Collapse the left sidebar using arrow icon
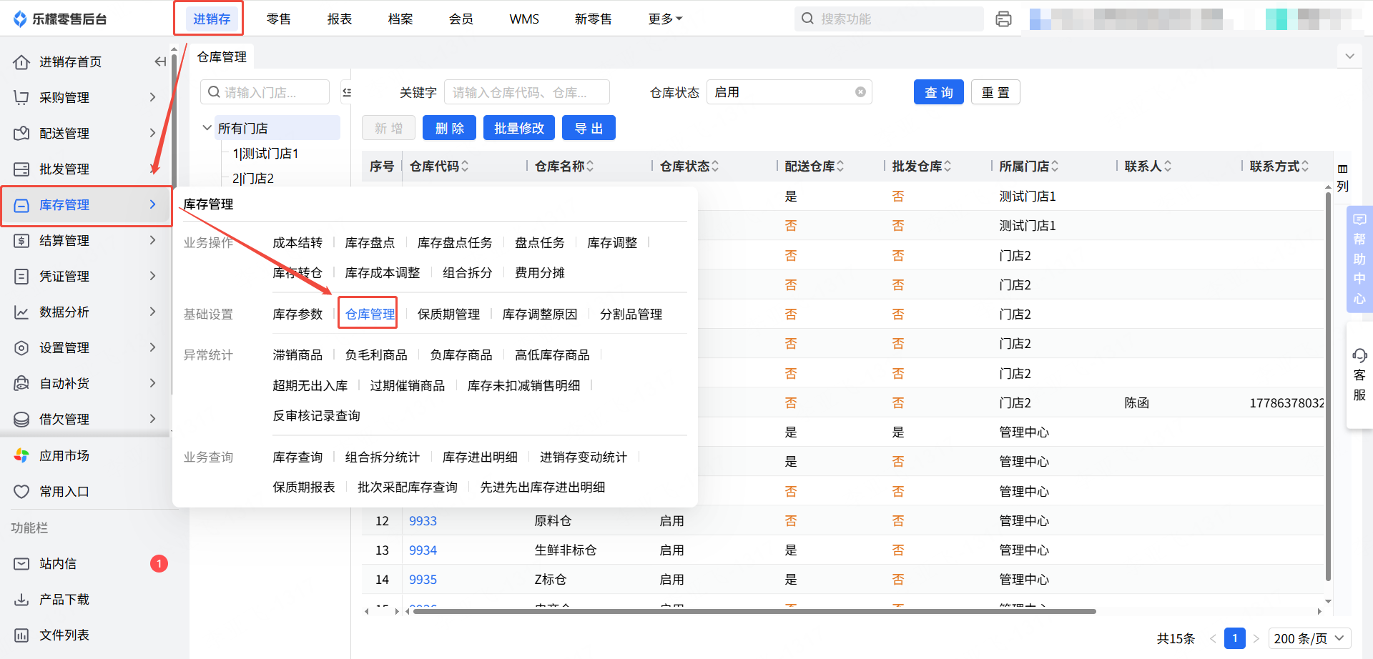 (x=160, y=62)
